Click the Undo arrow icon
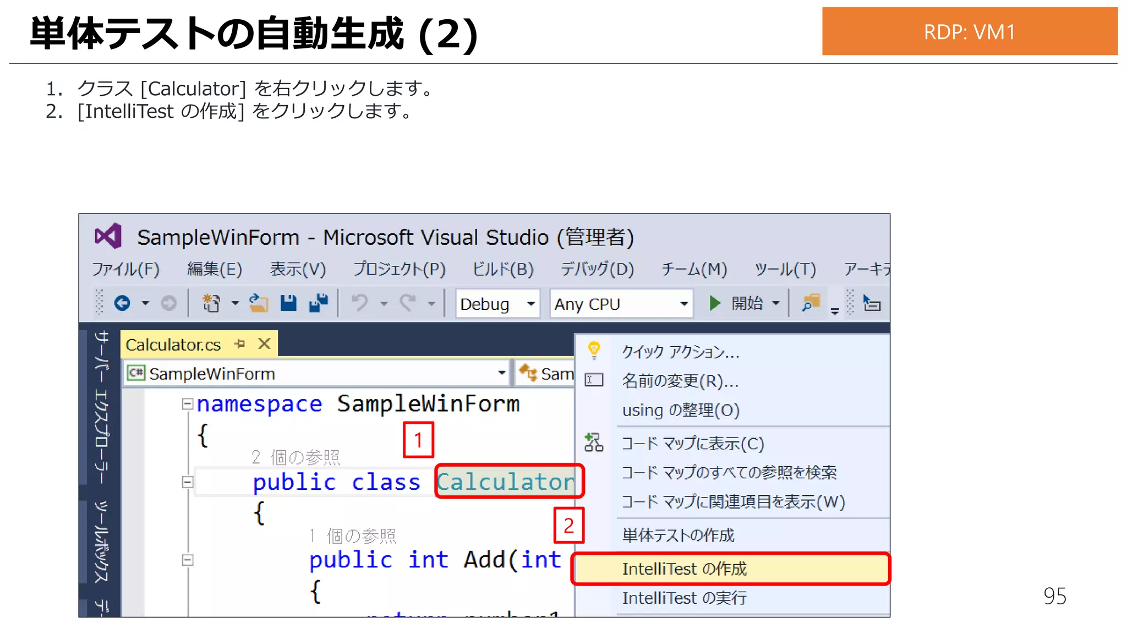Image resolution: width=1127 pixels, height=634 pixels. click(360, 303)
